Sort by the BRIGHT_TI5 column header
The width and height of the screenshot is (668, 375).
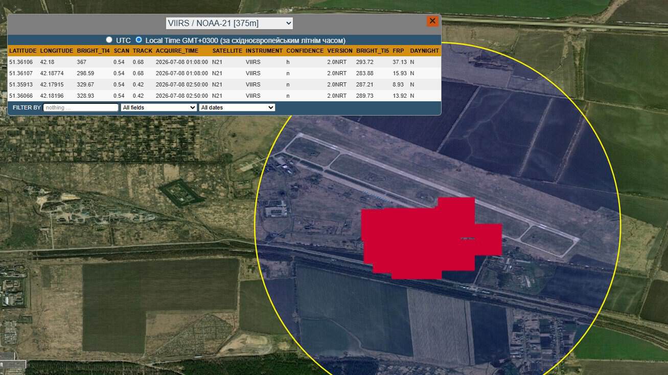(373, 51)
